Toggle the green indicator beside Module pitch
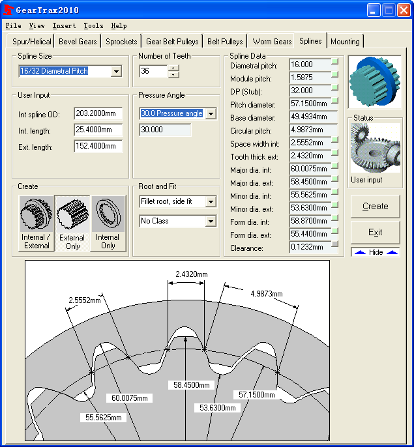The image size is (414, 447). pos(334,75)
